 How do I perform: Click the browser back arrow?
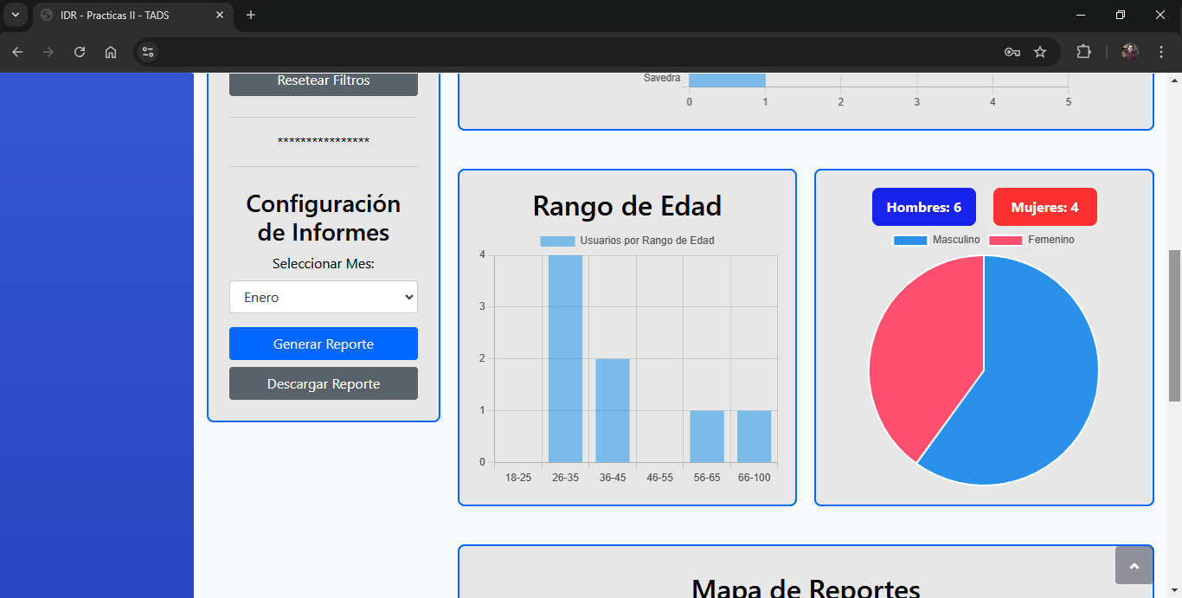(17, 52)
